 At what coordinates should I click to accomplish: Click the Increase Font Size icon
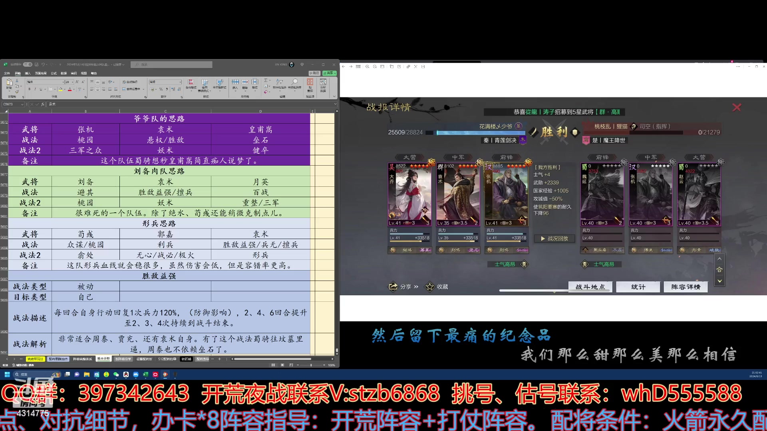[x=77, y=82]
